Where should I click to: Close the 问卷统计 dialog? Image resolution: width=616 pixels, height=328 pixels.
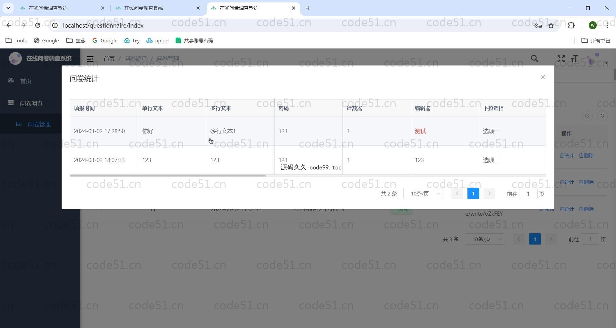[543, 77]
